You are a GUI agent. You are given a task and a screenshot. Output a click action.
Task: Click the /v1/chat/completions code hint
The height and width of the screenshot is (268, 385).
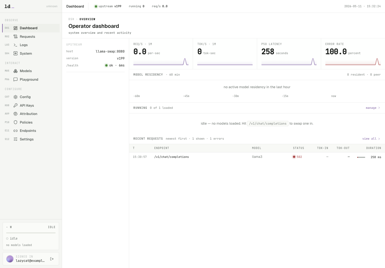[268, 124]
